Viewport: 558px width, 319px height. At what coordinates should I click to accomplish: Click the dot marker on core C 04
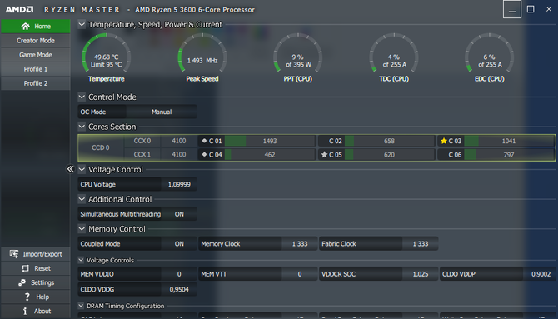[x=204, y=155]
